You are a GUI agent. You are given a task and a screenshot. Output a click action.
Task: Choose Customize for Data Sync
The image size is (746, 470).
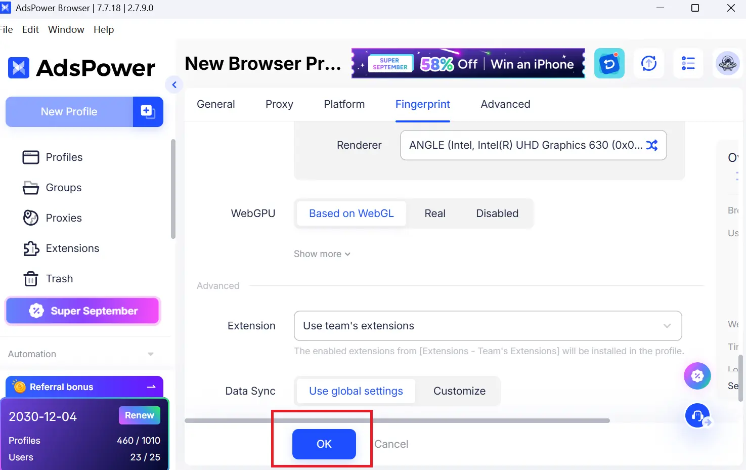click(x=459, y=391)
